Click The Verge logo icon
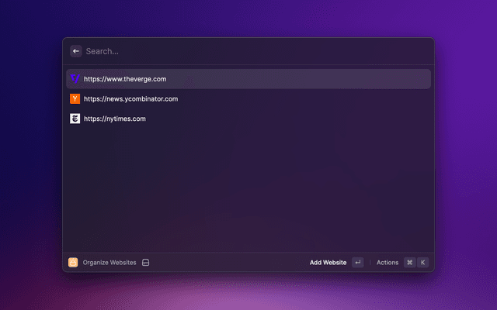 pyautogui.click(x=75, y=79)
